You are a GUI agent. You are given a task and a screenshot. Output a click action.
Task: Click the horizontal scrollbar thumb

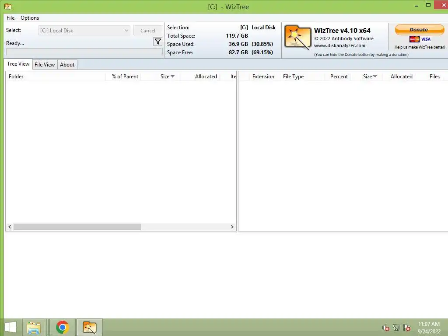click(x=77, y=227)
